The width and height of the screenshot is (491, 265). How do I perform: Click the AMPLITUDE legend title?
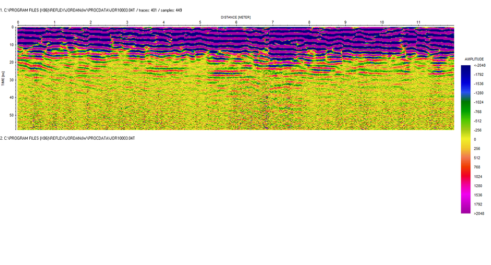(x=474, y=59)
